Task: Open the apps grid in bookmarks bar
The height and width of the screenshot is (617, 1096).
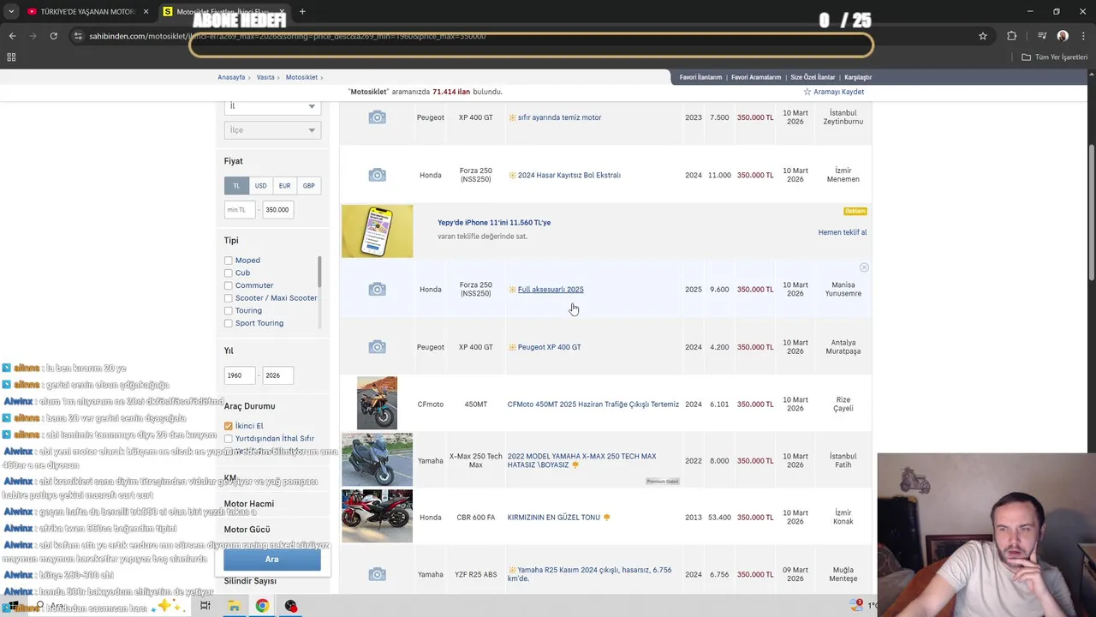Action: click(x=11, y=57)
